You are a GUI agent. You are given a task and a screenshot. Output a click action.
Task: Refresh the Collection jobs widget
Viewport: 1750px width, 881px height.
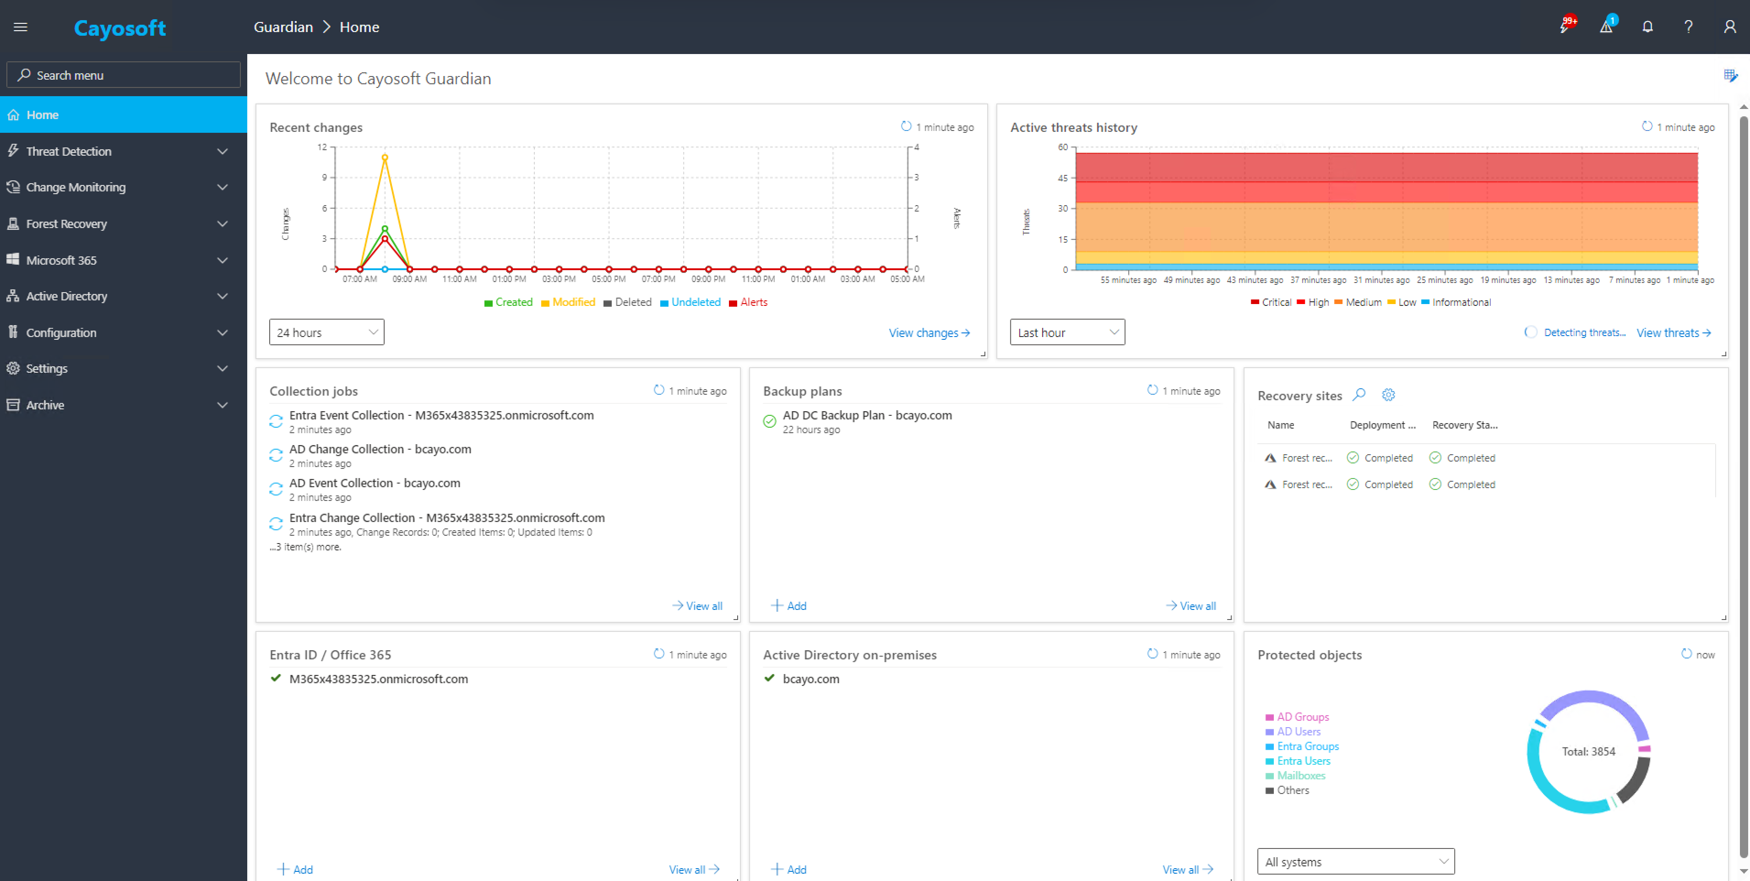coord(659,390)
